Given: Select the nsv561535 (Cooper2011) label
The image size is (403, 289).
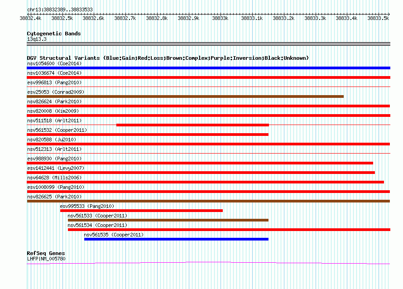Looking at the screenshot, I should pyautogui.click(x=114, y=235).
